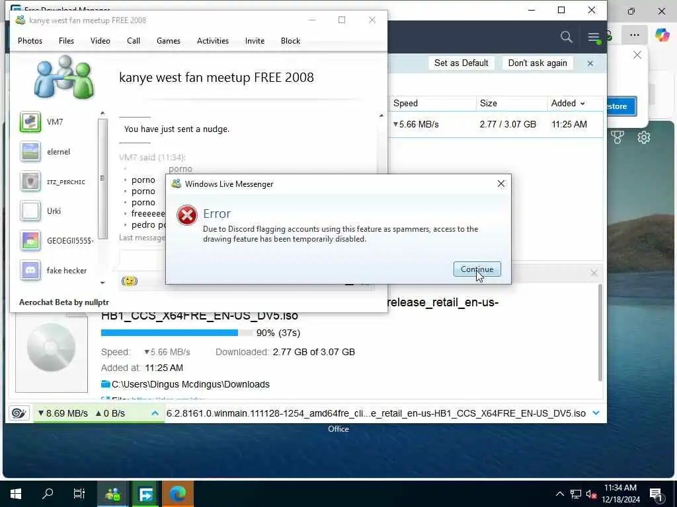Switch to the Messenger taskbar icon
Screen dimensions: 677x507
pos(112,494)
